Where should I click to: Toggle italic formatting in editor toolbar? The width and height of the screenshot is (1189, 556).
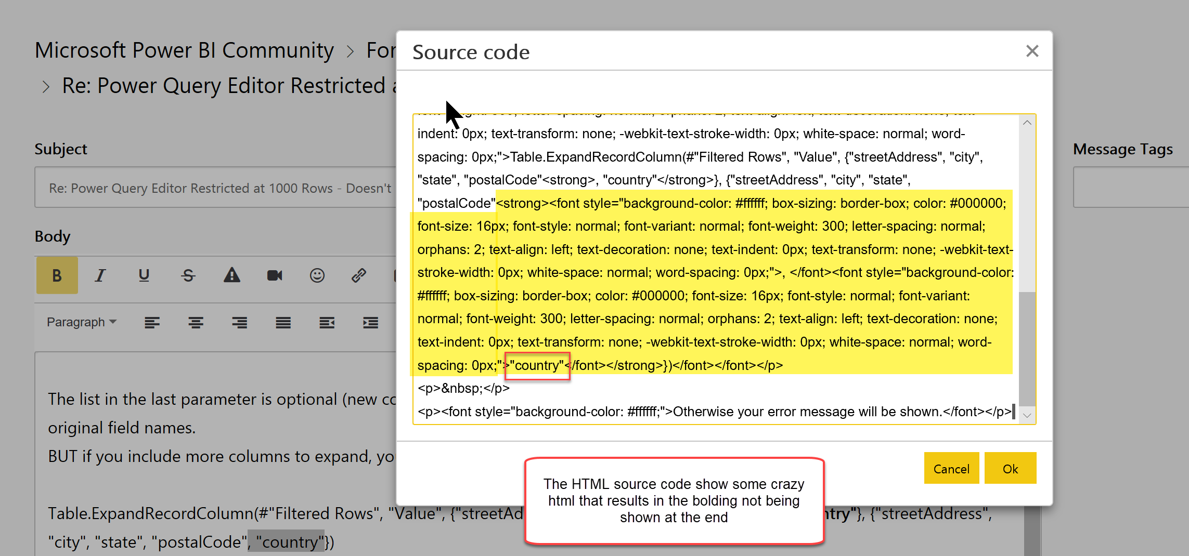coord(100,275)
